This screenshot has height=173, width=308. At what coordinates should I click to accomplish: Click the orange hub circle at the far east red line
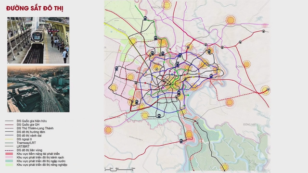pos(265,90)
